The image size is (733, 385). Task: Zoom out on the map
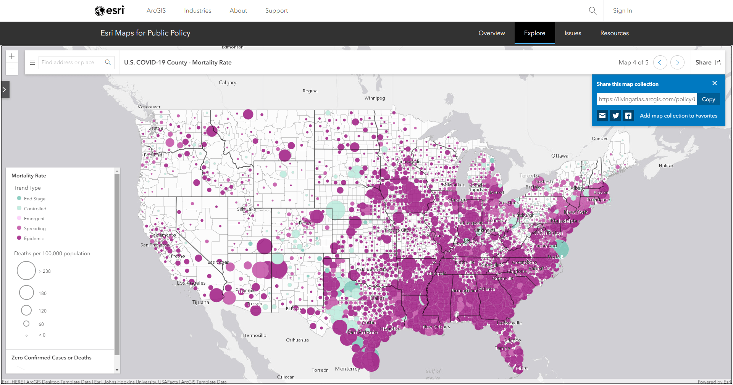[x=12, y=69]
